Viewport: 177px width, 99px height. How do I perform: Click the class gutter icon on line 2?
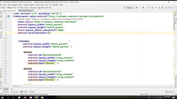point(9,16)
